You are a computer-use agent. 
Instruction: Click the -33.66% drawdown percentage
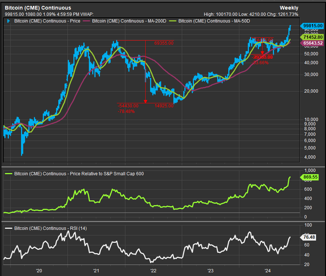coord(260,63)
